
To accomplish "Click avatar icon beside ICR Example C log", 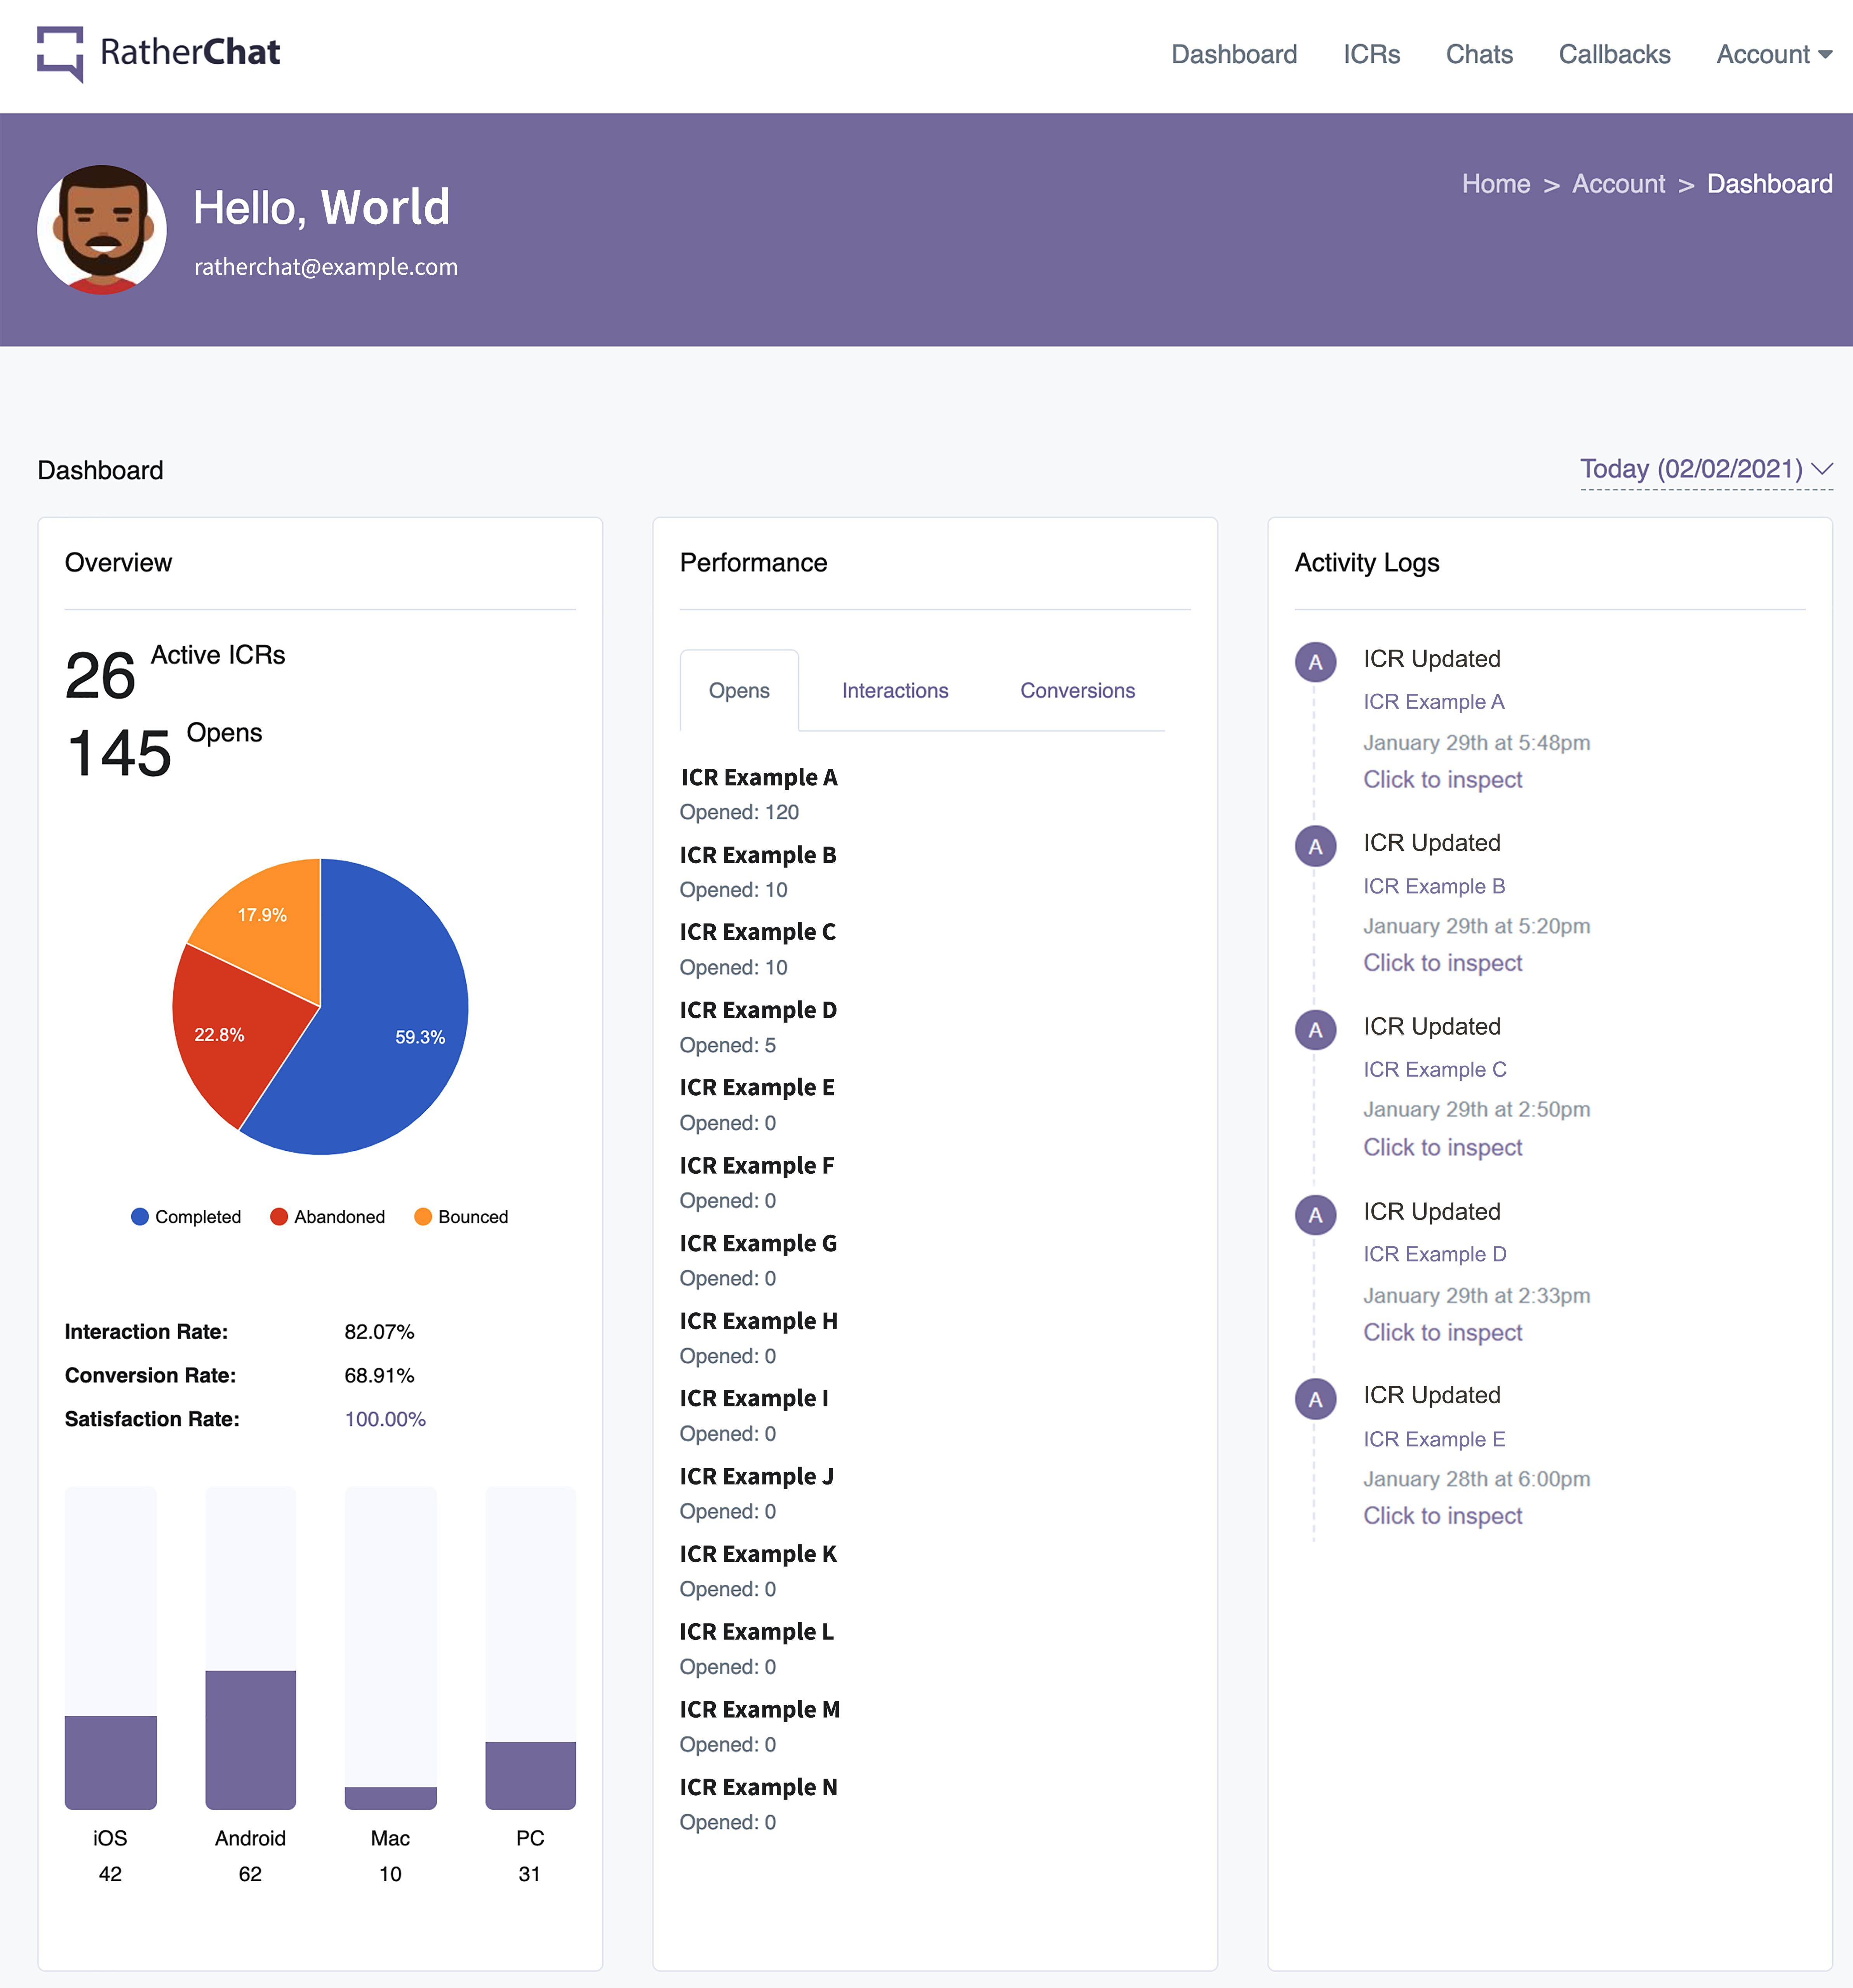I will 1315,1030.
